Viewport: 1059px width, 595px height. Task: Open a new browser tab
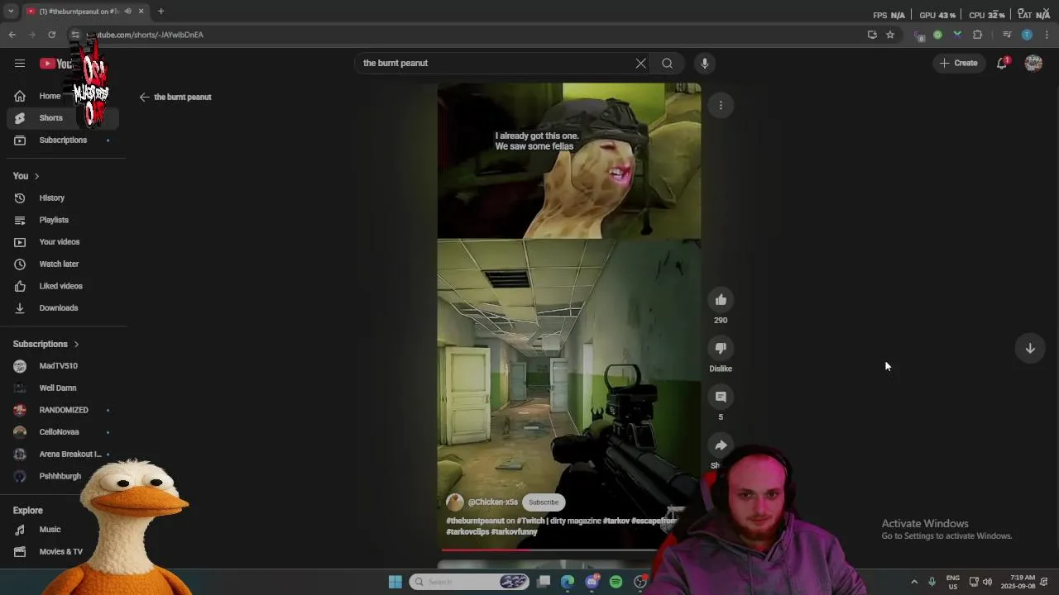[x=161, y=12]
